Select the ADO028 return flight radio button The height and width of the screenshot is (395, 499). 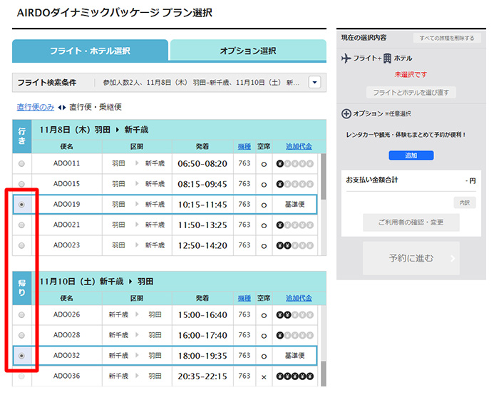coord(21,335)
